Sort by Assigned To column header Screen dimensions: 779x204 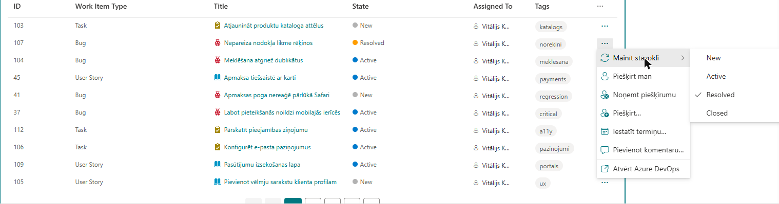tap(493, 7)
